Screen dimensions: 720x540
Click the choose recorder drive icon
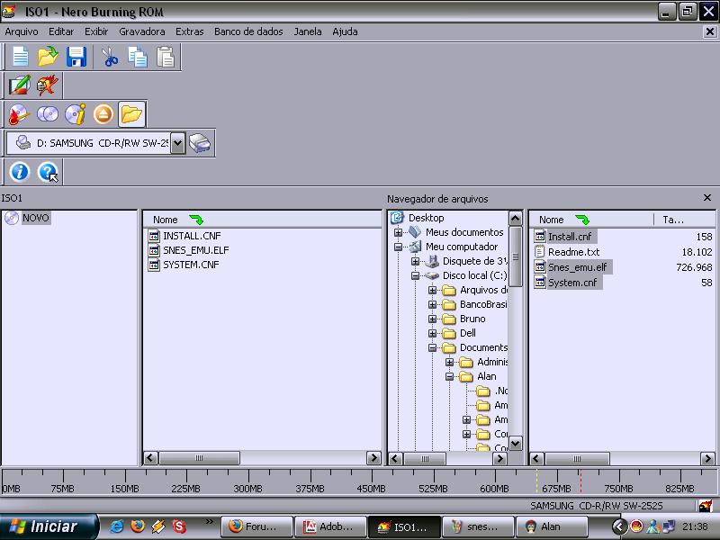[x=200, y=143]
